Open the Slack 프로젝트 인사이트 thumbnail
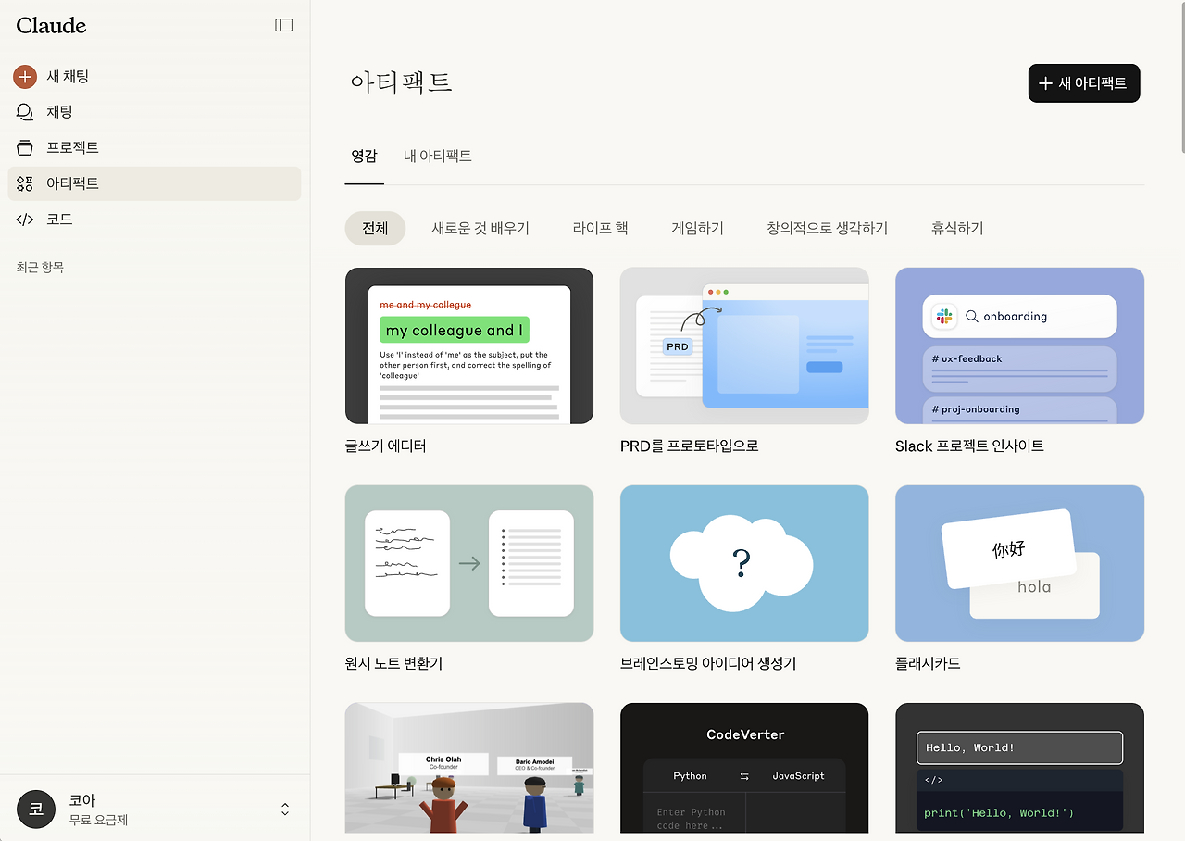Image resolution: width=1185 pixels, height=841 pixels. (1019, 345)
